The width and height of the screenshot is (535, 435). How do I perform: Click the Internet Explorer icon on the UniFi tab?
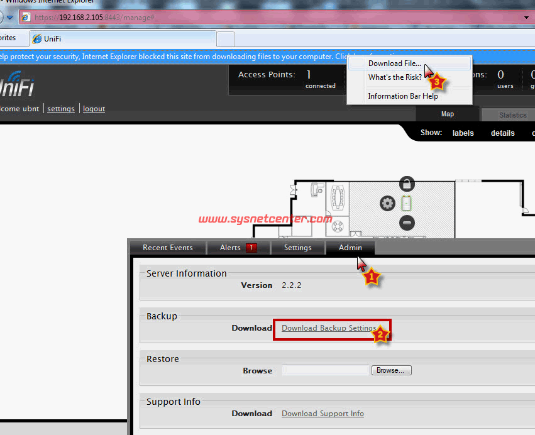click(36, 39)
